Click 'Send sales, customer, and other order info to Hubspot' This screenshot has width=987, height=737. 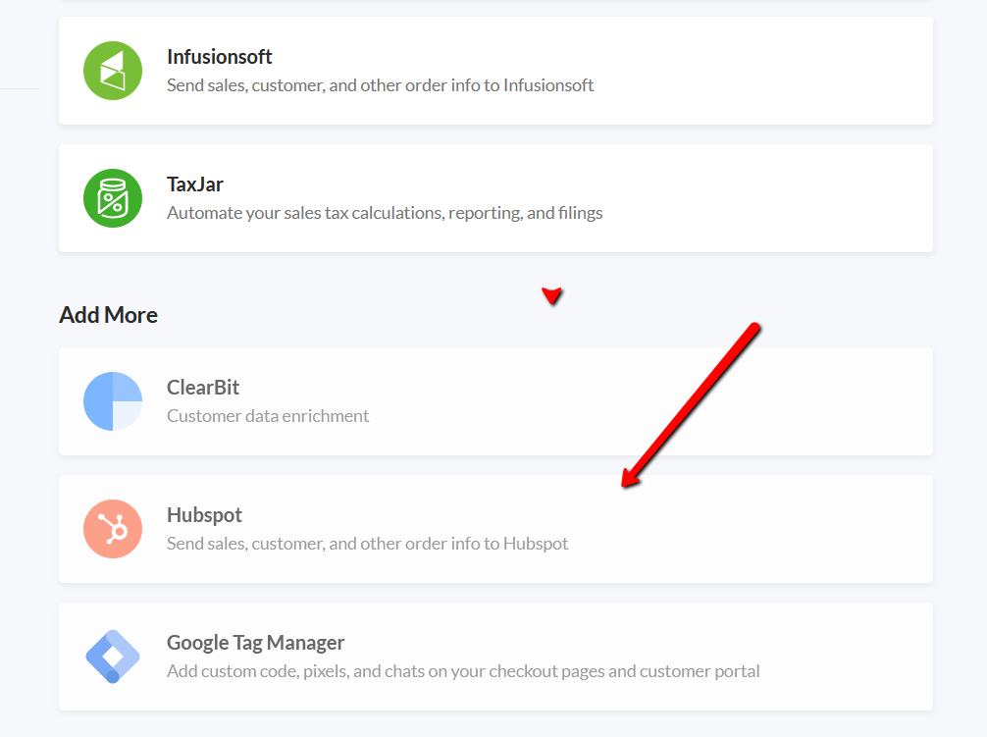(368, 544)
